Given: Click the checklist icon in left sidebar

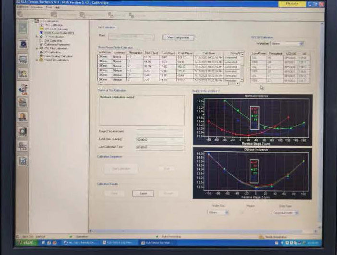Looking at the screenshot, I should [x=23, y=160].
